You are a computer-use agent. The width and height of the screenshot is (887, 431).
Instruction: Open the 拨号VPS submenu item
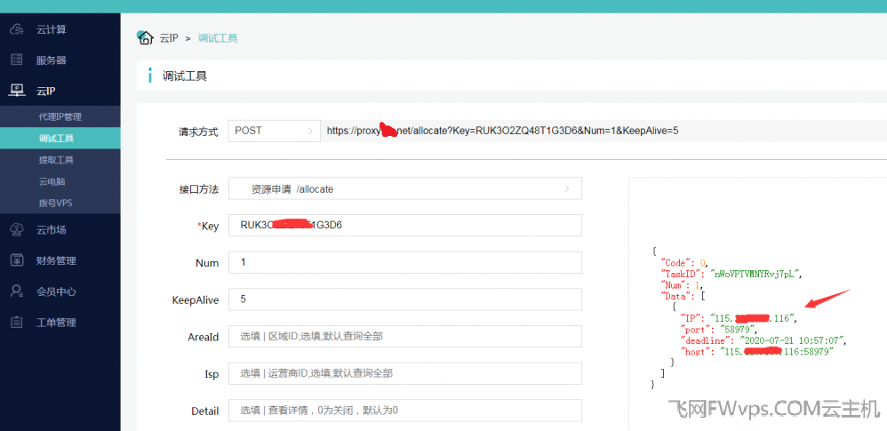click(60, 203)
